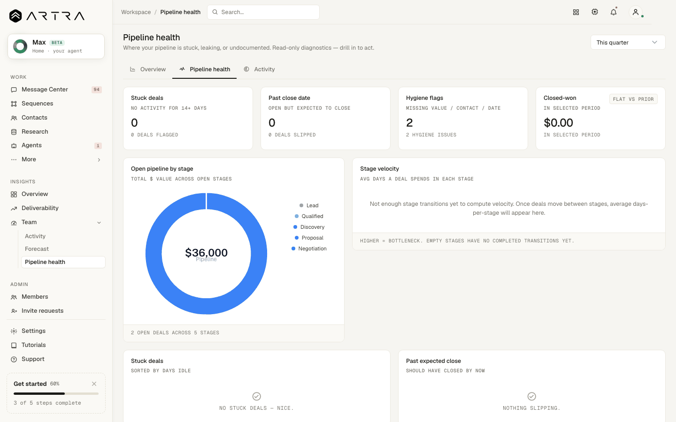Open the apps grid icon in top bar
The height and width of the screenshot is (422, 676).
pyautogui.click(x=576, y=12)
